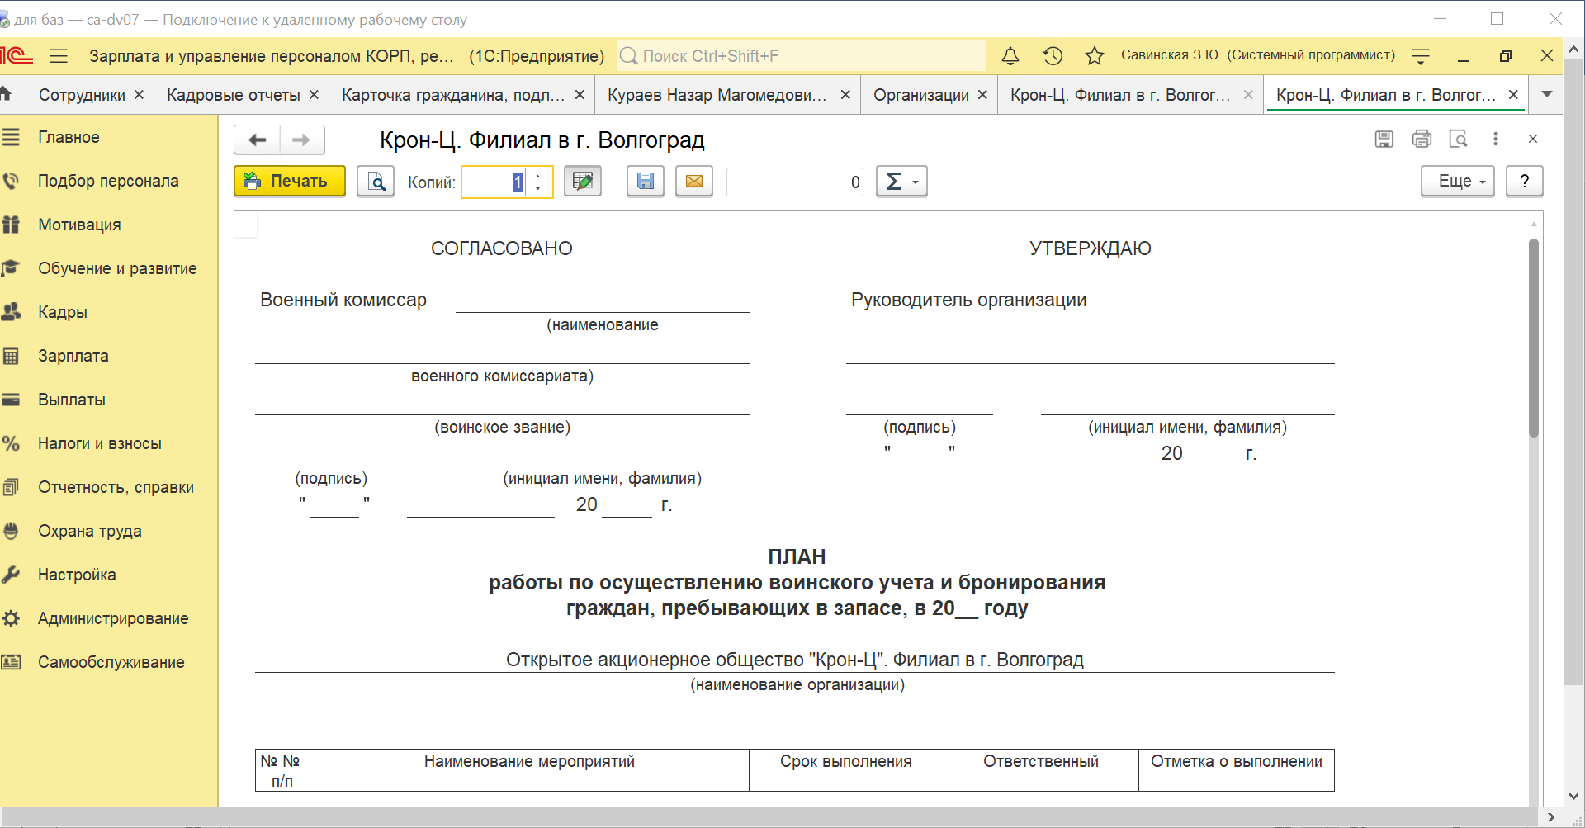Open the history clock icon
Viewport: 1585px width, 828px height.
[x=1053, y=56]
